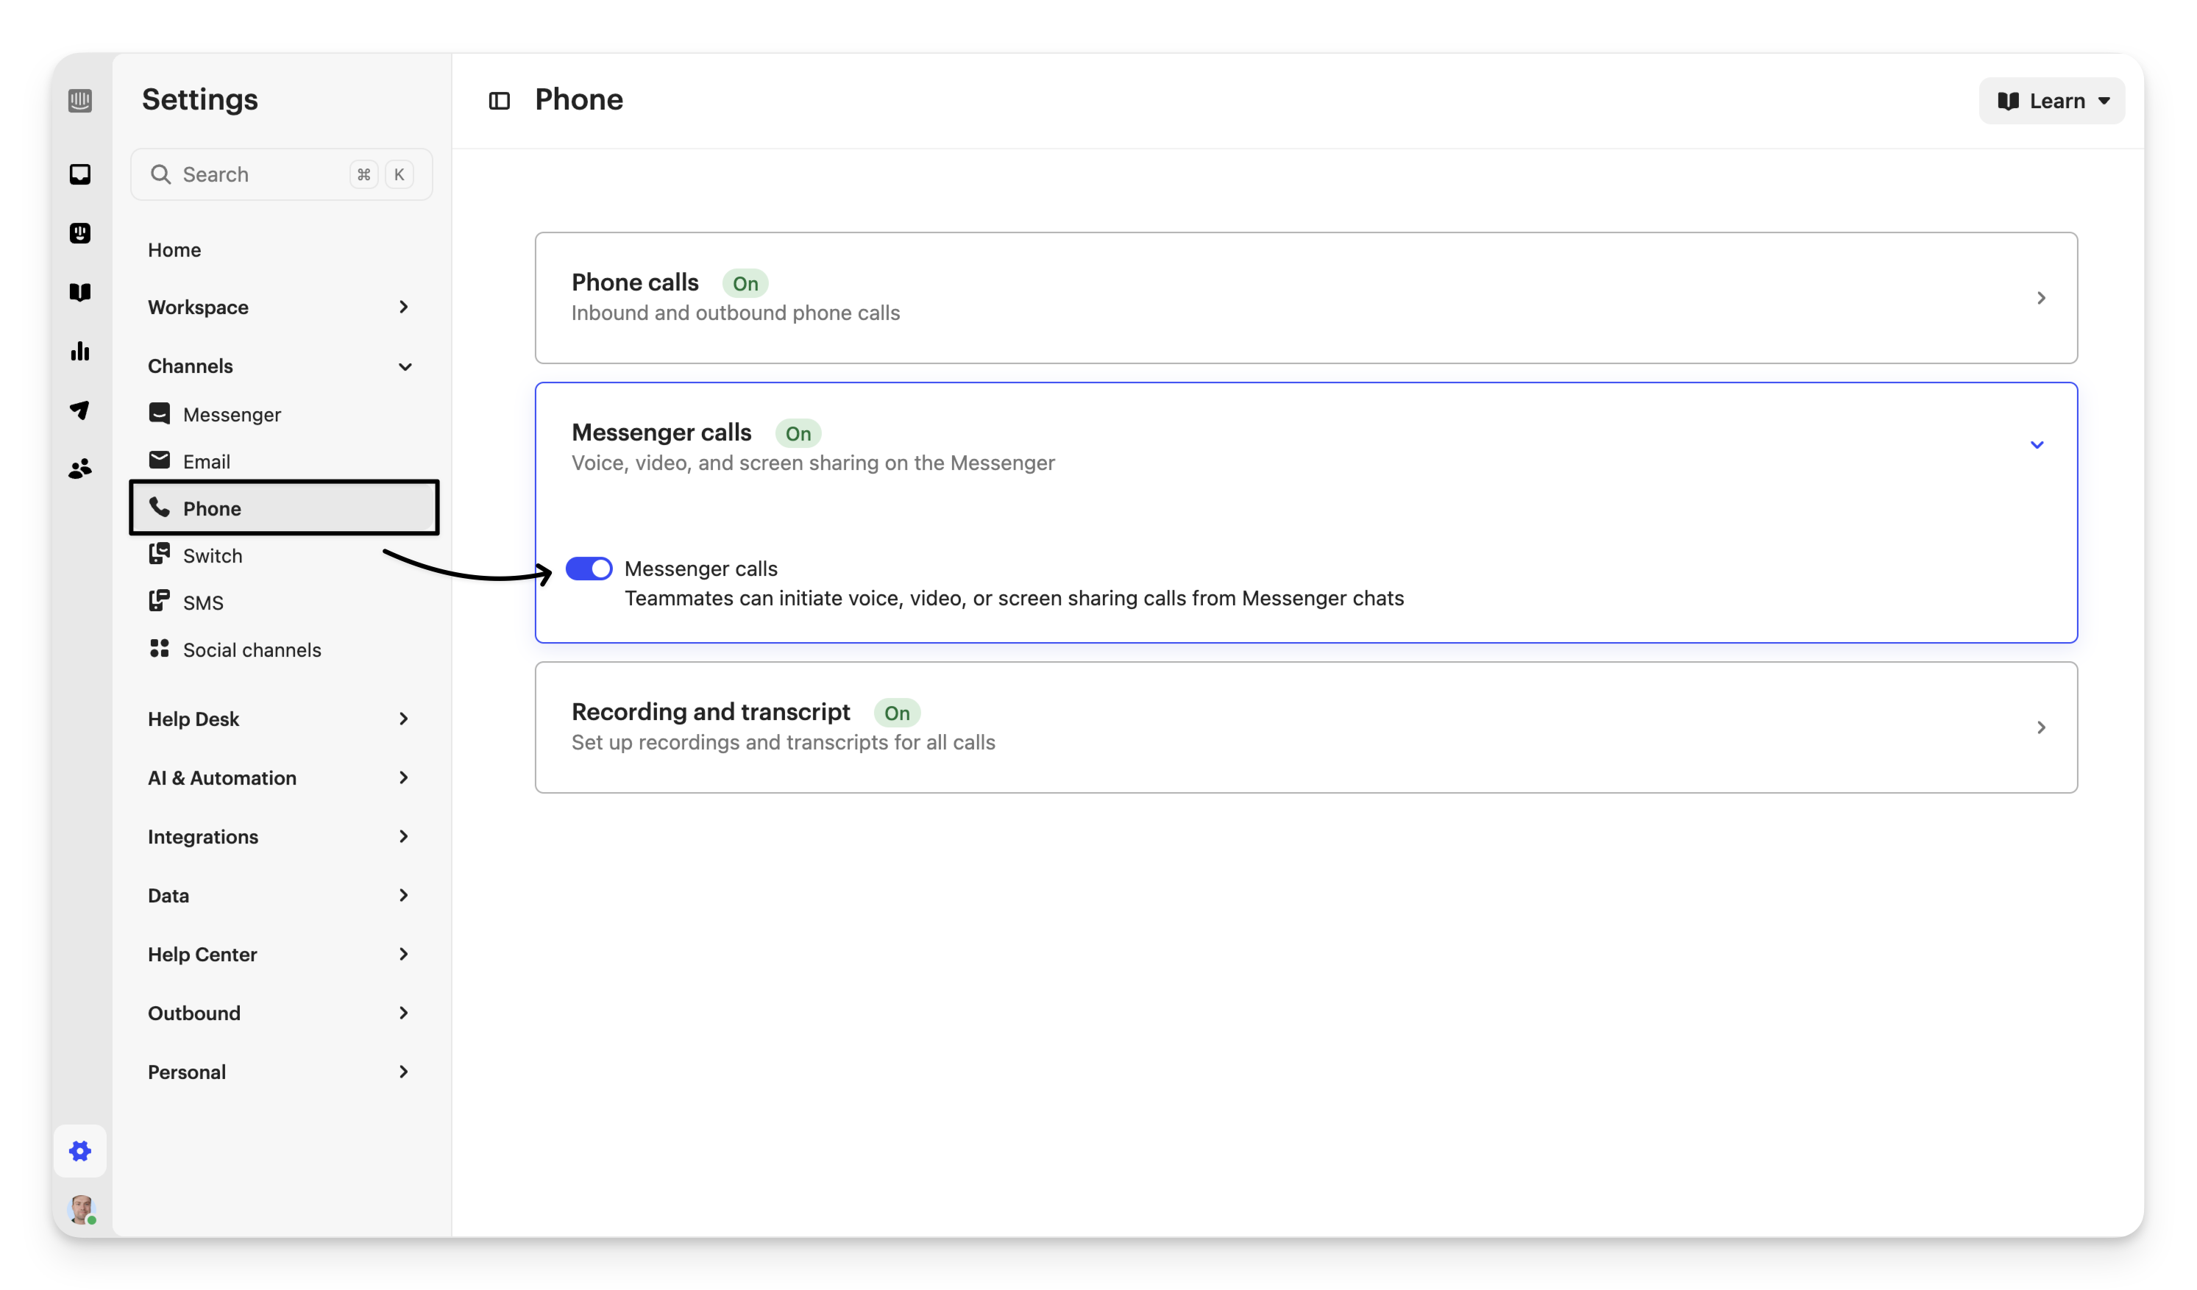Image resolution: width=2197 pixels, height=1290 pixels.
Task: Collapse the Channels menu group
Action: point(405,366)
